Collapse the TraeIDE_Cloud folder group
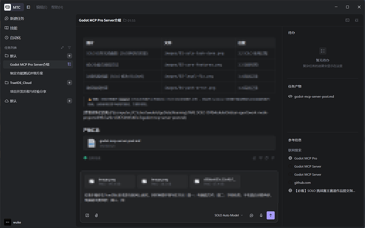This screenshot has width=365, height=228. (x=18, y=83)
